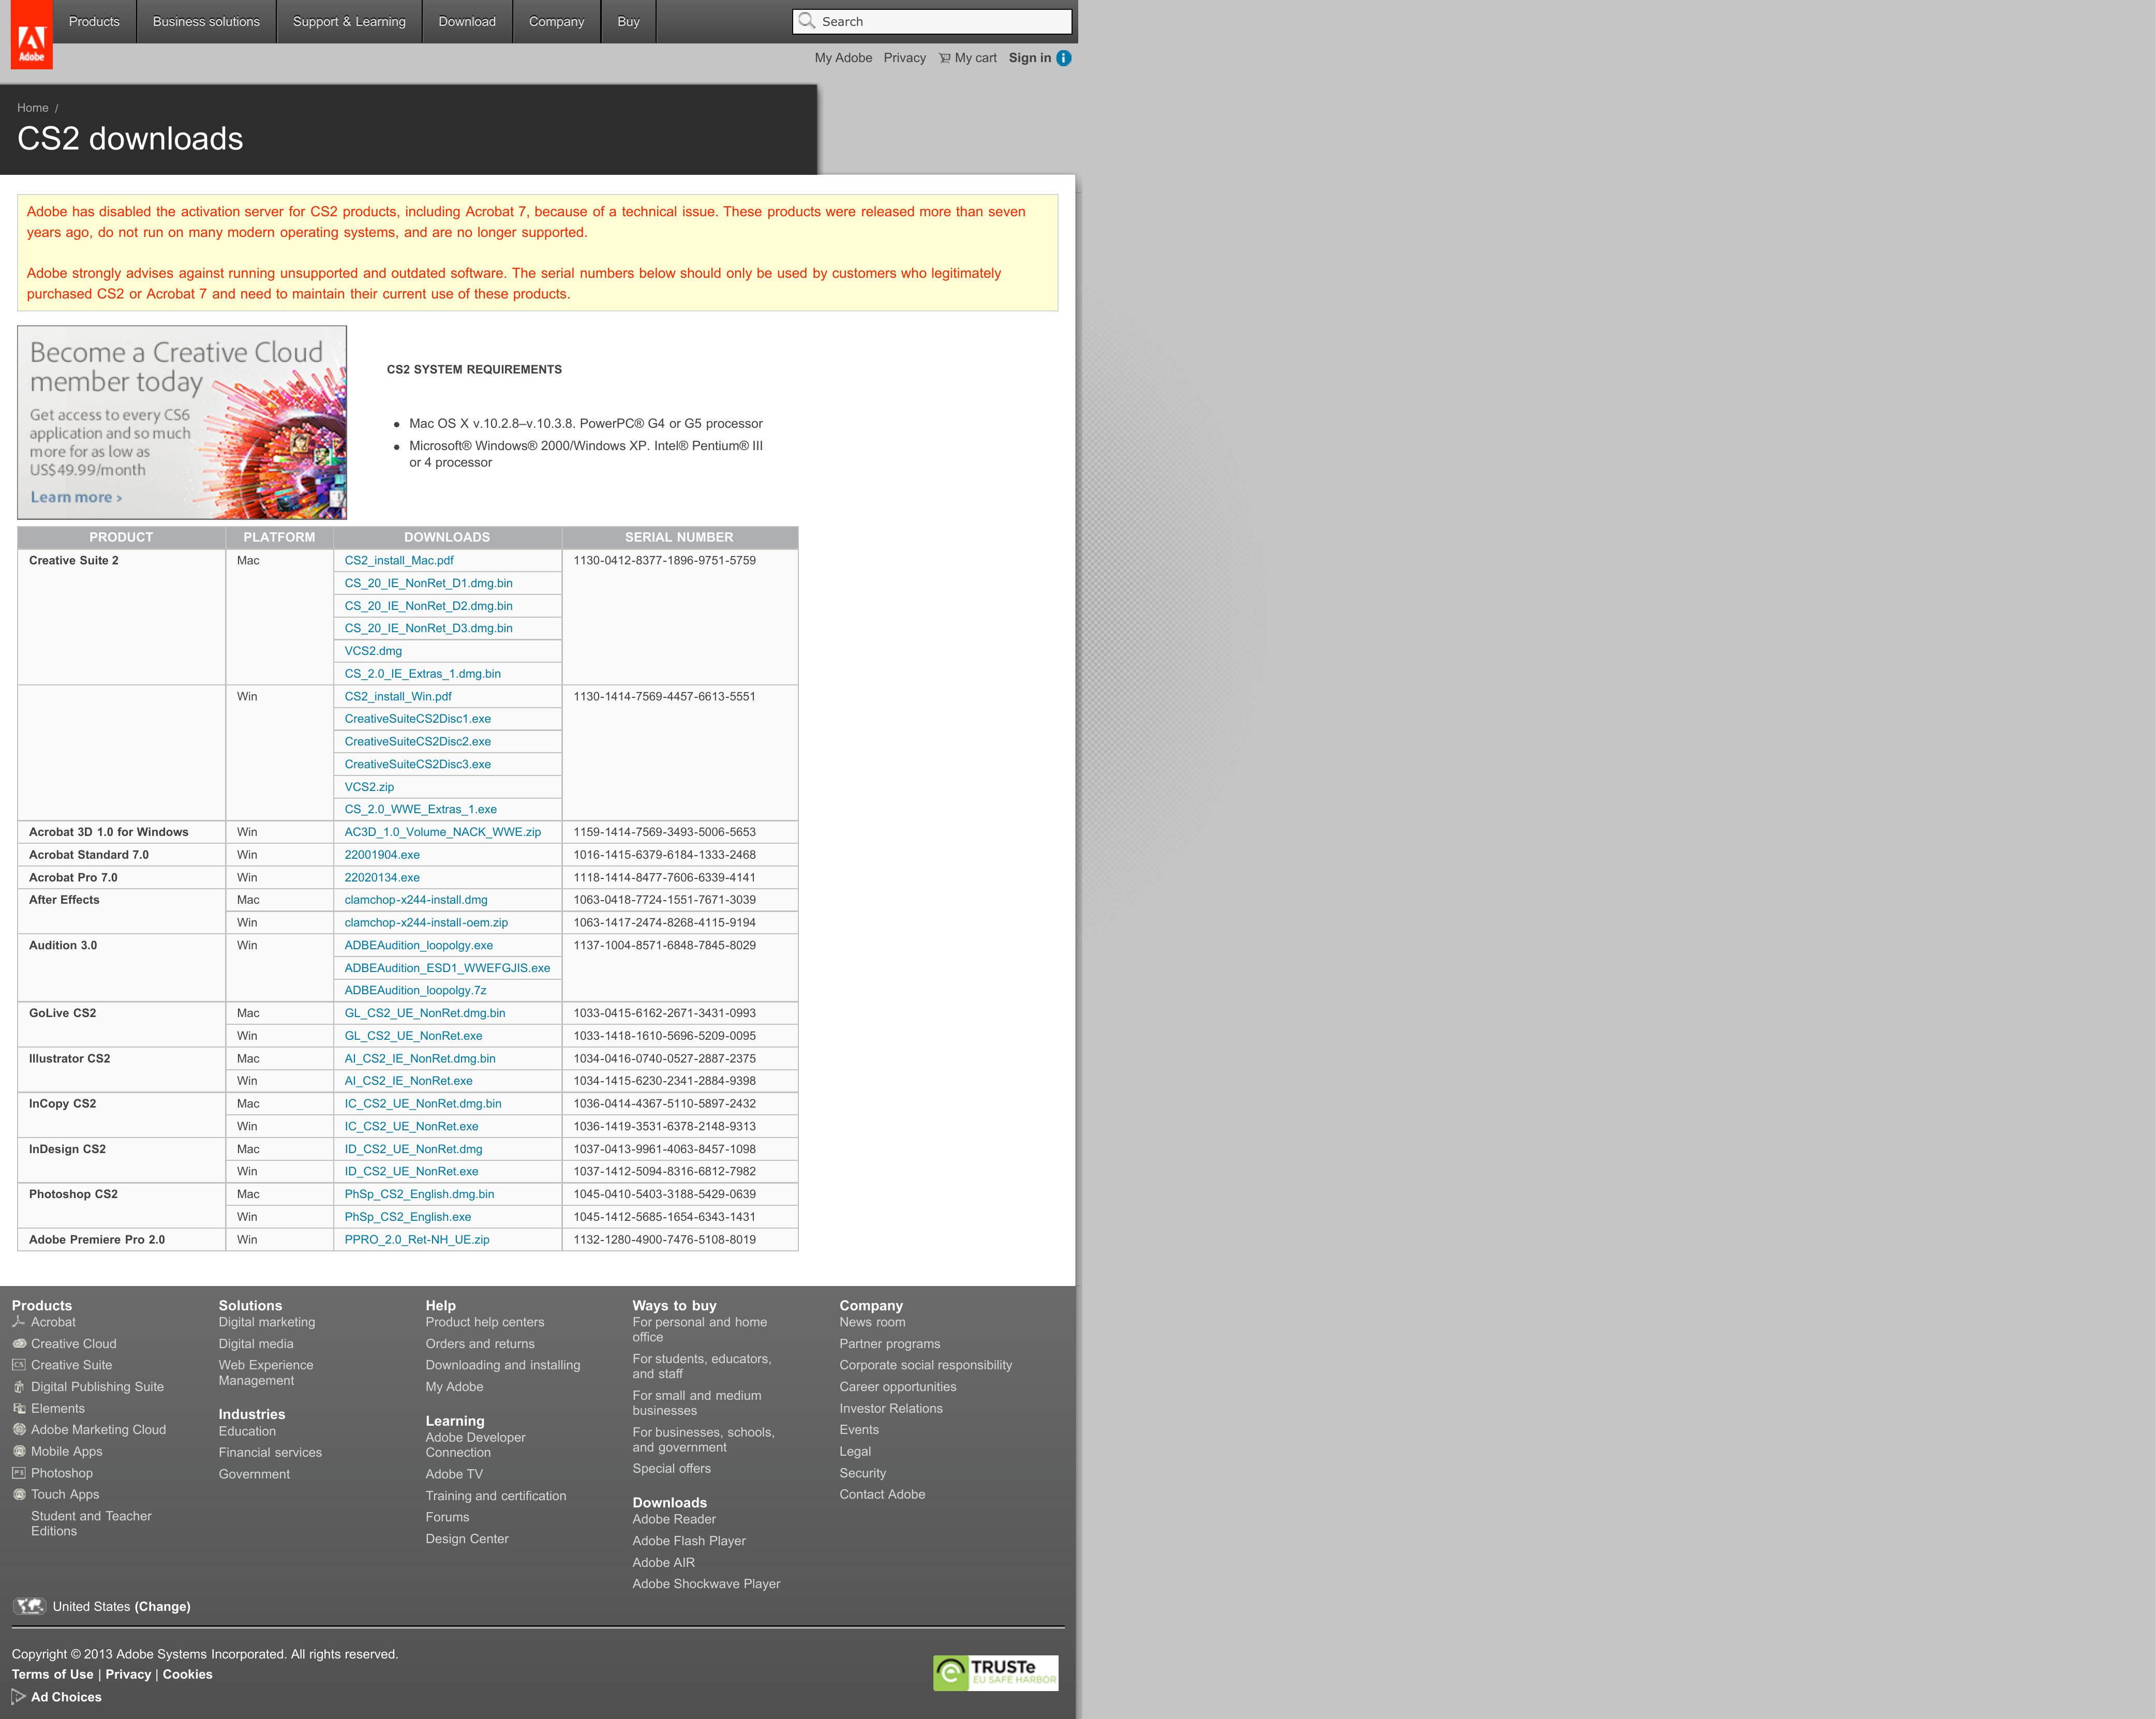Click the shopping cart icon by My cart
This screenshot has height=1719, width=2156.
click(x=945, y=58)
